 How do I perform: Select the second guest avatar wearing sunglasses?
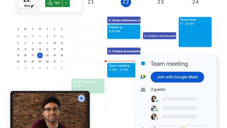click(x=154, y=108)
